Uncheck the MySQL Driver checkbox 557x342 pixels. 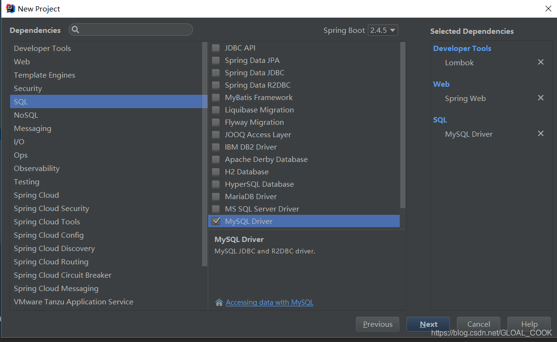click(216, 221)
